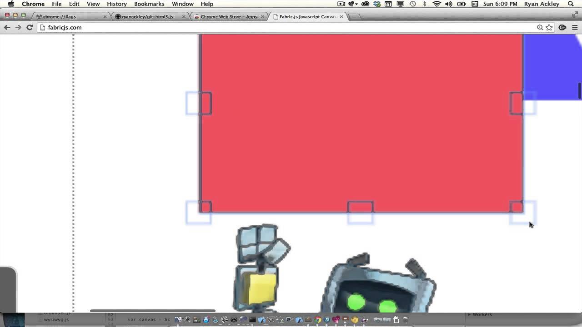582x327 pixels.
Task: Open the Chrome application menu
Action: [x=33, y=4]
